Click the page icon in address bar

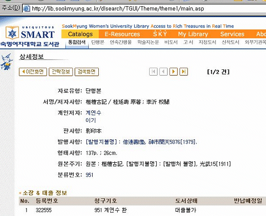[x=27, y=9]
